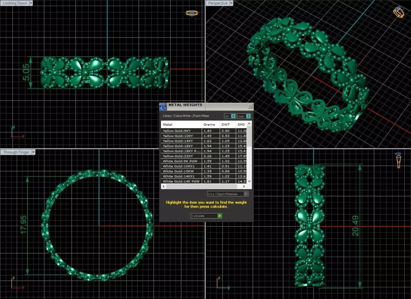Select the Yellow Gold:18KY row
The height and width of the screenshot is (299, 411).
click(x=204, y=146)
